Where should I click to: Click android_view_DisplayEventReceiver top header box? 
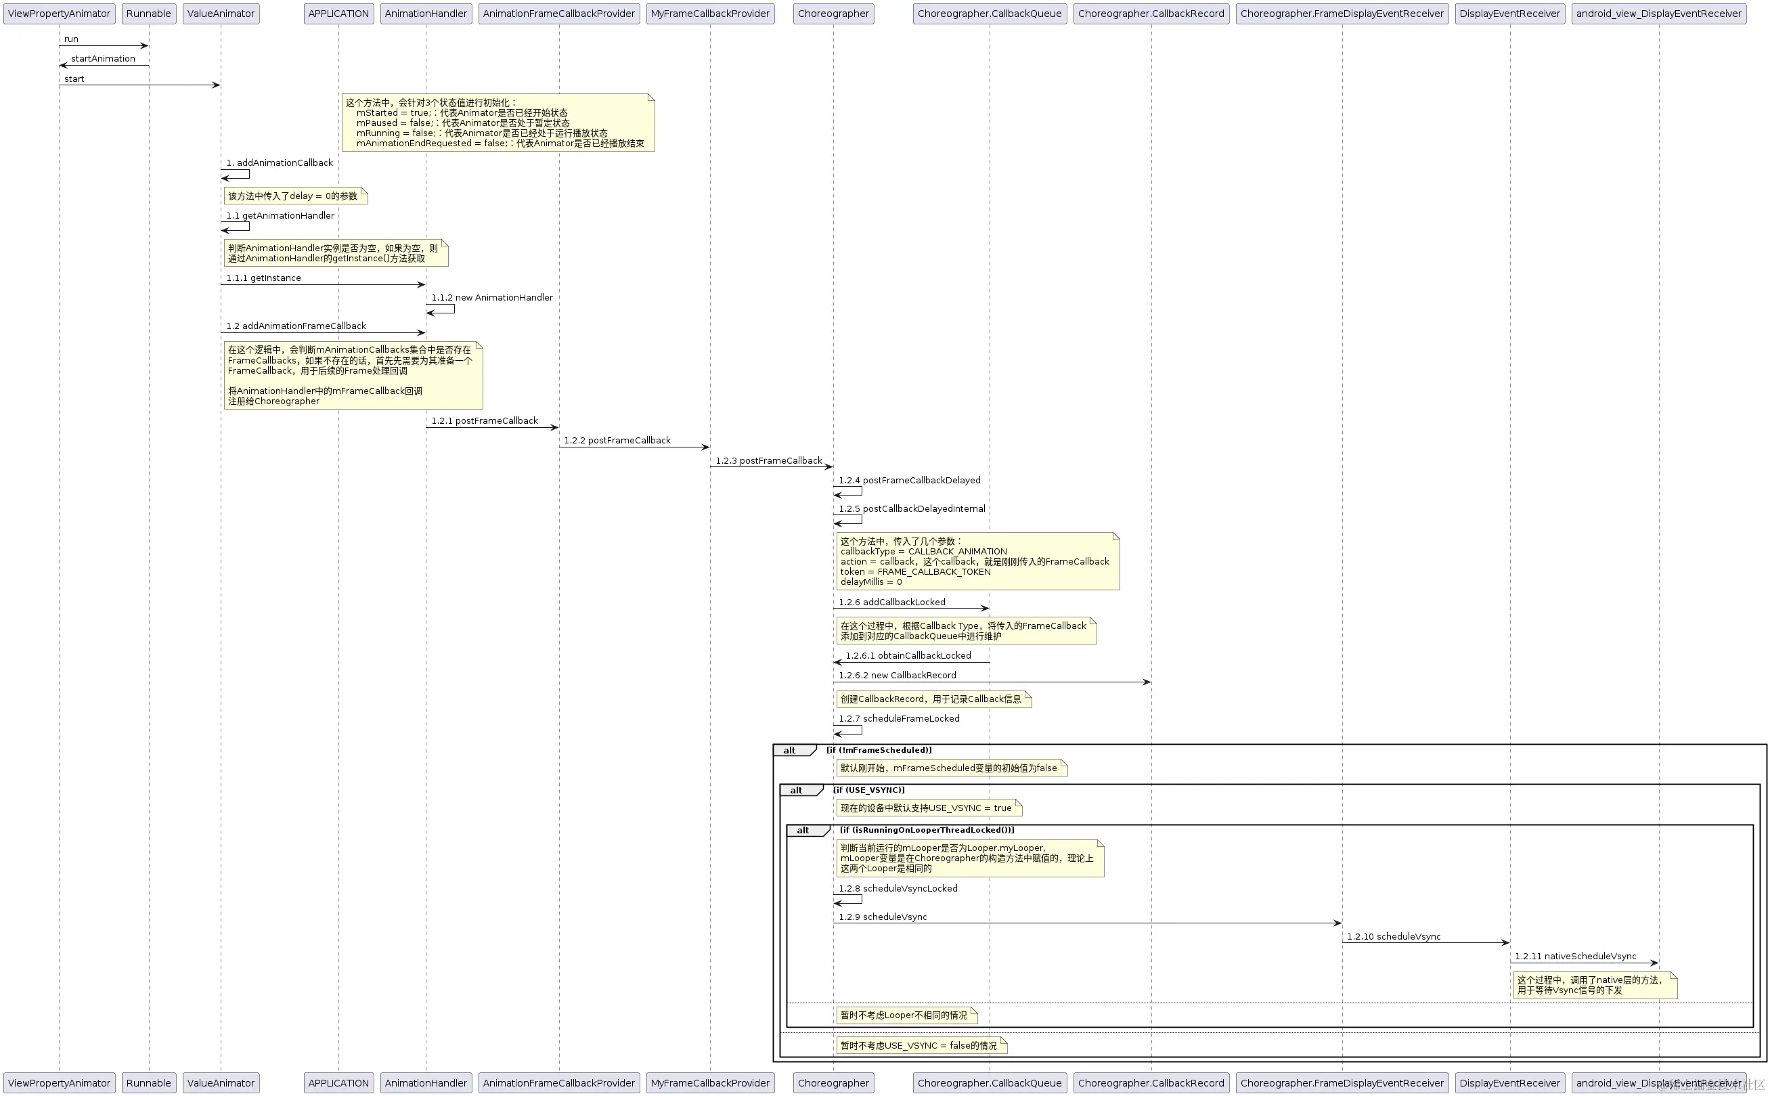[1658, 14]
